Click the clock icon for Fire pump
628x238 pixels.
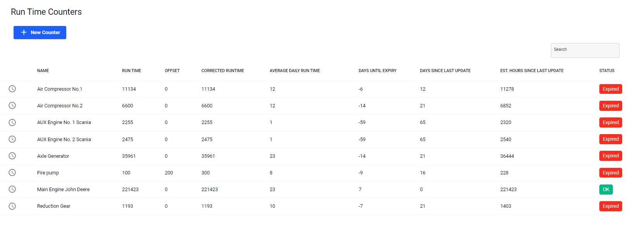pyautogui.click(x=12, y=172)
